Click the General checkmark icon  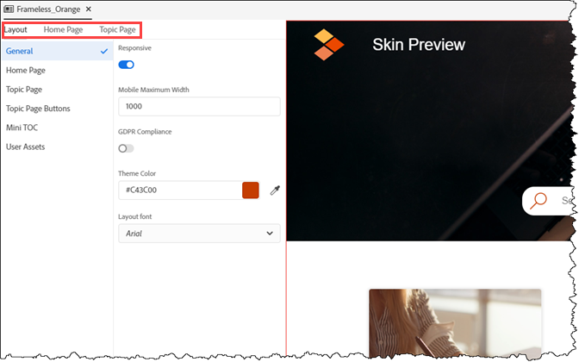point(104,52)
